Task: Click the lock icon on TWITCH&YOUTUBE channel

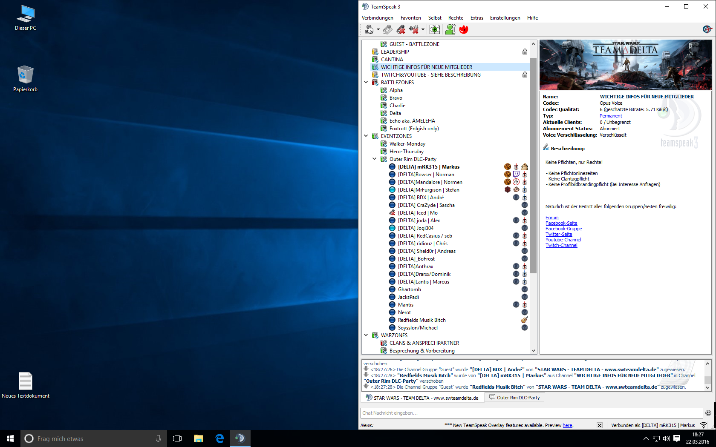Action: pyautogui.click(x=525, y=74)
